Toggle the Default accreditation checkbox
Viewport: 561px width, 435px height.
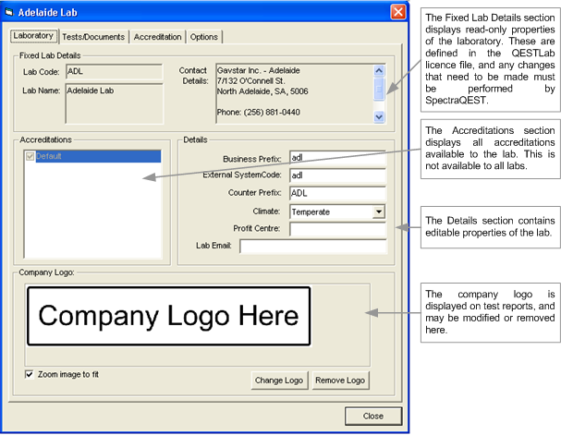tap(30, 157)
